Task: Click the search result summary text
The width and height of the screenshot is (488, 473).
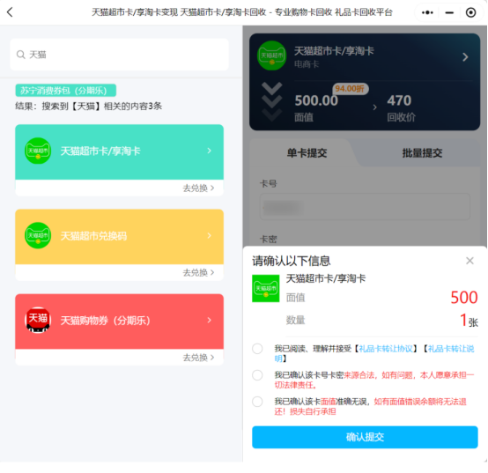Action: (x=88, y=106)
